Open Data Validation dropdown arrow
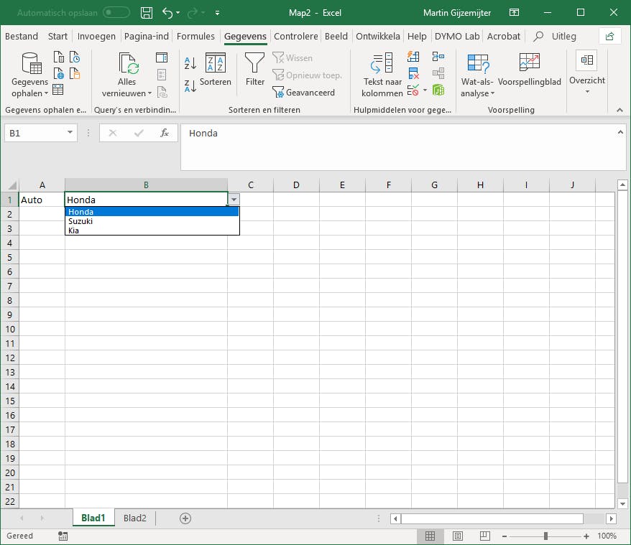Screen dimensions: 631x545 425,90
